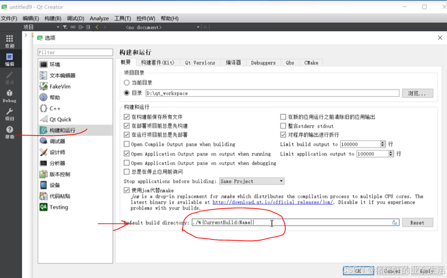This screenshot has height=278, width=447.
Task: Select 当前目录 radio button
Action: pyautogui.click(x=126, y=83)
